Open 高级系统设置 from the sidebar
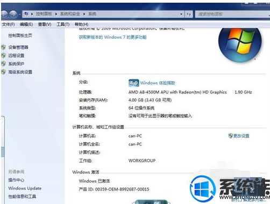The height and width of the screenshot is (204, 270). tap(20, 72)
